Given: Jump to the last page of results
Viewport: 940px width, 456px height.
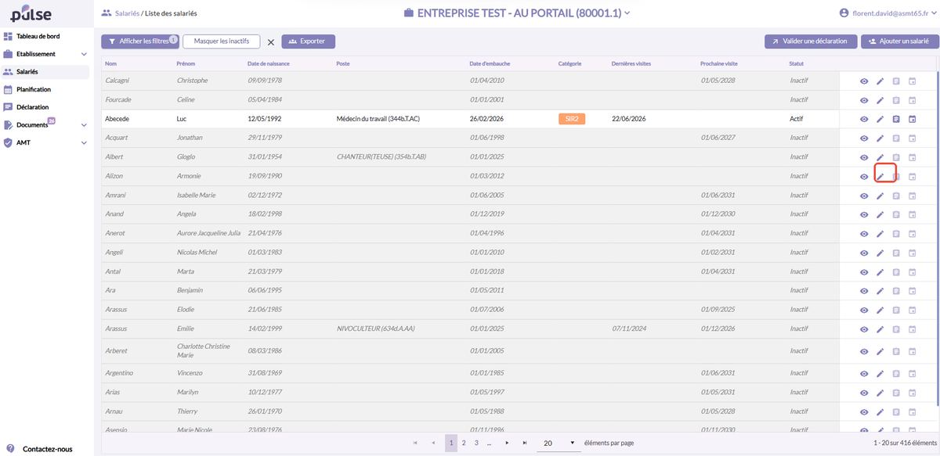Looking at the screenshot, I should (525, 443).
